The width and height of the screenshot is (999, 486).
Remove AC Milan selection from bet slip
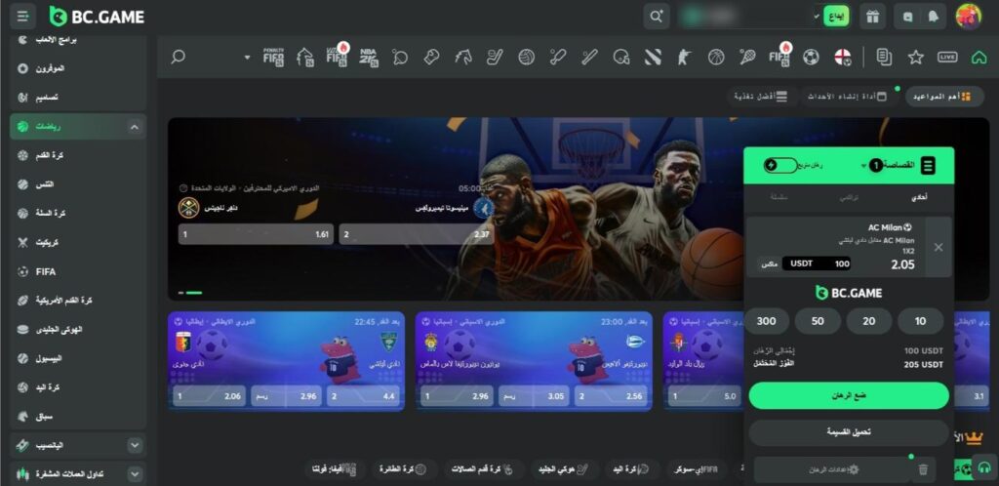(938, 247)
